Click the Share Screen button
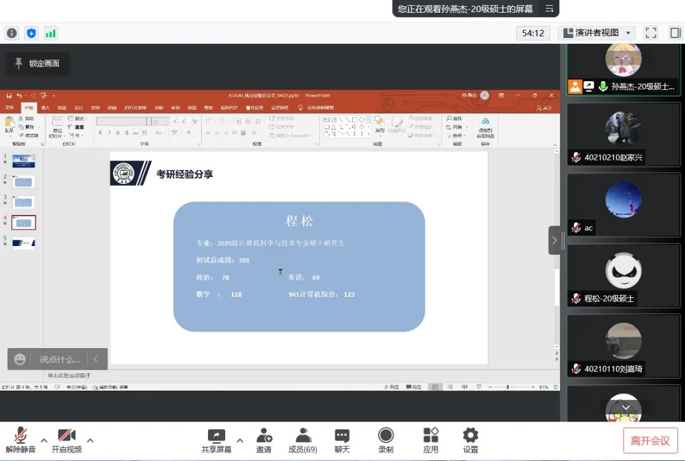Screen dimensions: 685x461 click(x=216, y=440)
